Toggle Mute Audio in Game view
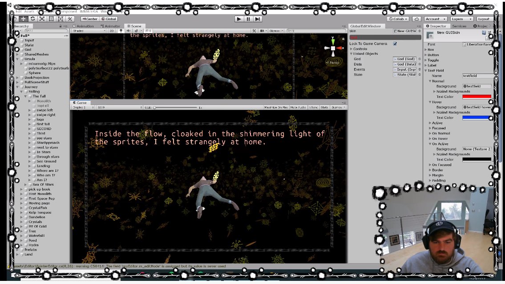Screen dimensions: 505x284 coord(298,107)
